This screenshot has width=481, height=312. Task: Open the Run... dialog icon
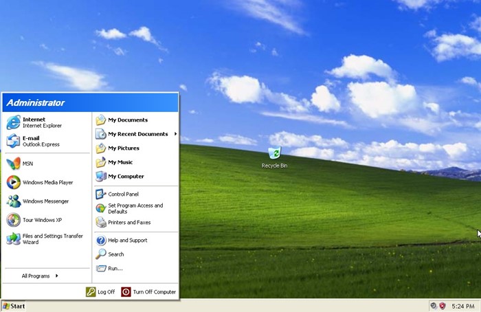[100, 269]
